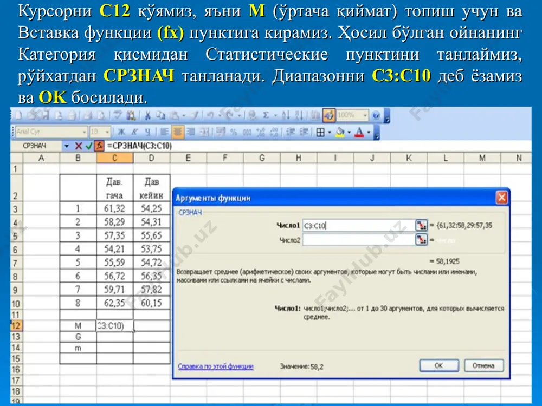
Task: Click cell containing 60,15
Action: [x=151, y=303]
